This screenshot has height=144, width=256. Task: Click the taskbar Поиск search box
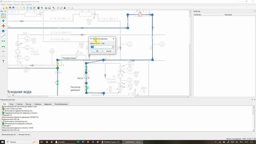click(22, 142)
